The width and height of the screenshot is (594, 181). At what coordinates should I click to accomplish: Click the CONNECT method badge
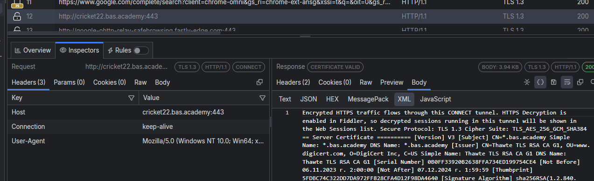pos(249,67)
